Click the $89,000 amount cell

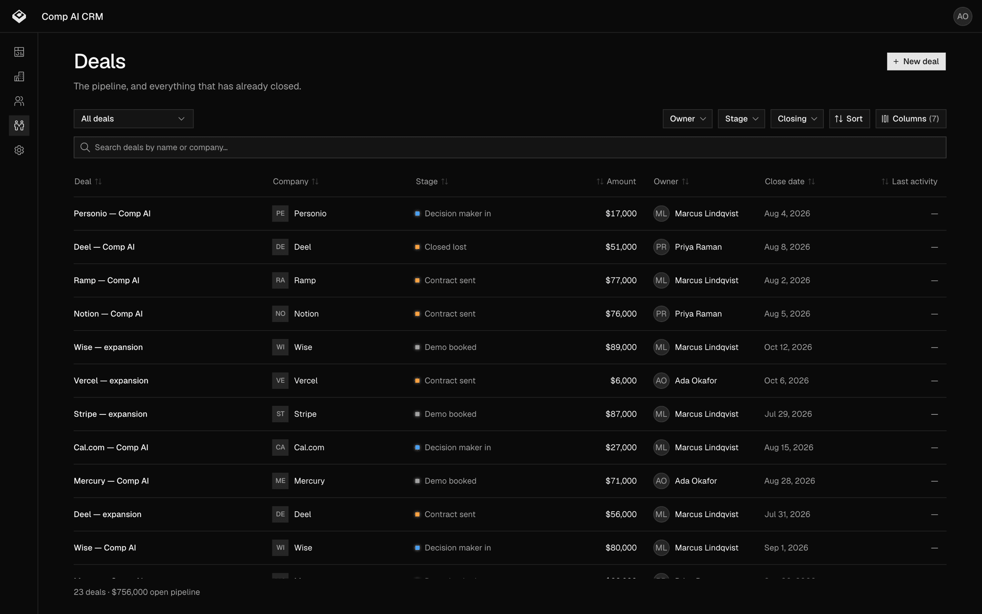pyautogui.click(x=621, y=347)
